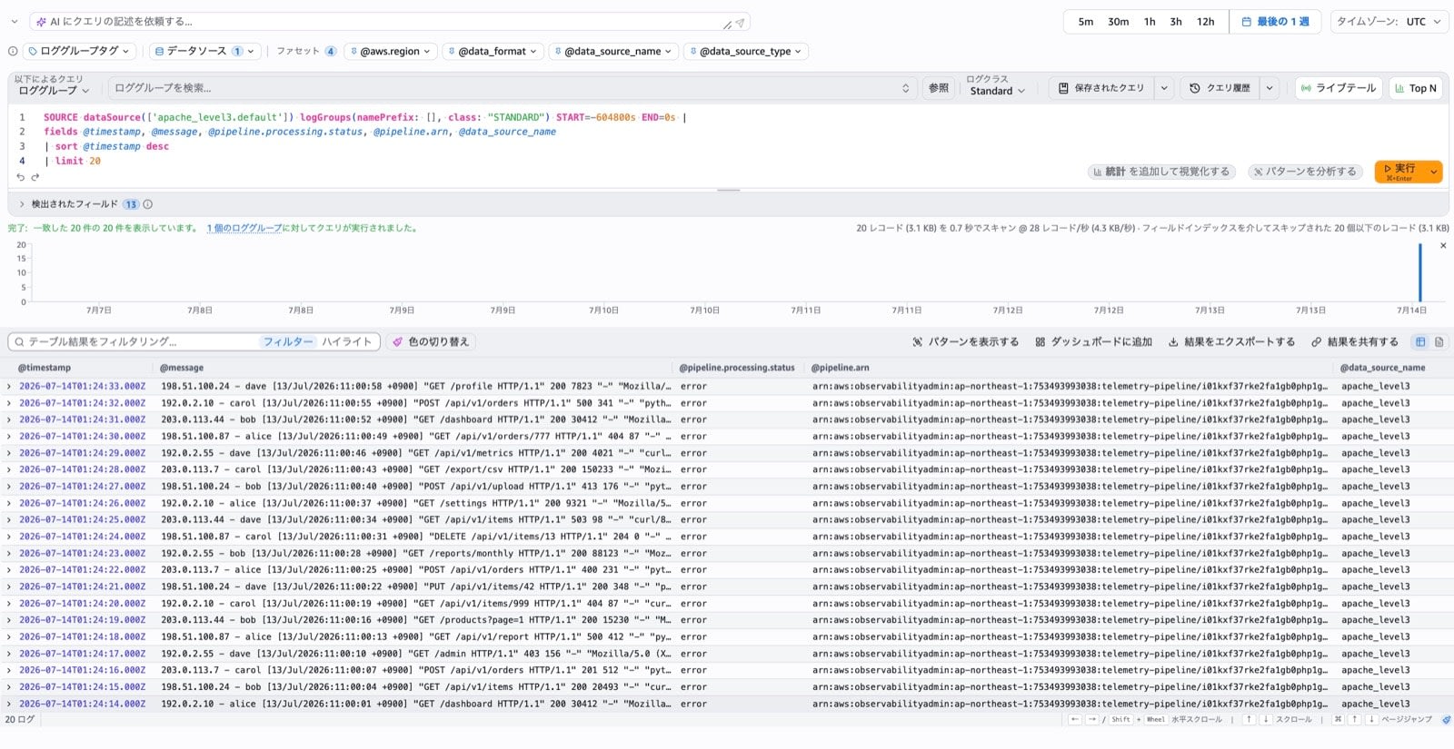Click the info icon next to 検出されたフィールド
The width and height of the screenshot is (1454, 749).
[x=147, y=204]
